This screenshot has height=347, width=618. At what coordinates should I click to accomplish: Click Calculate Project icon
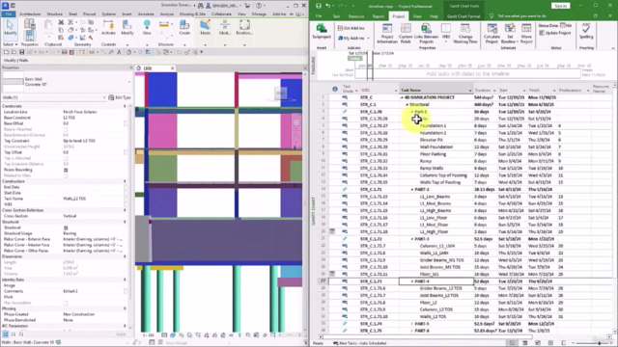click(x=492, y=34)
